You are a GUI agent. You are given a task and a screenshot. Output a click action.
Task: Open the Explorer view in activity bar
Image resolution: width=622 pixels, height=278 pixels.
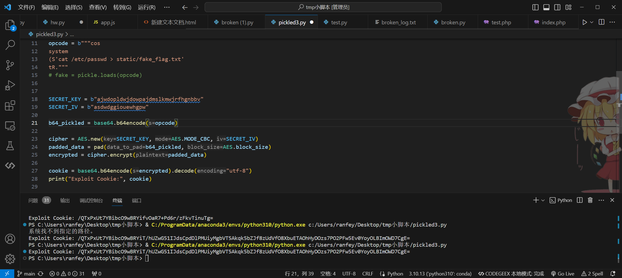pos(10,25)
